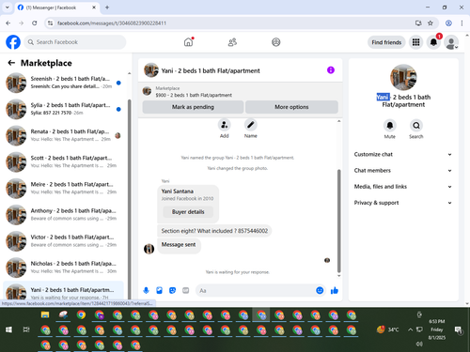Image resolution: width=470 pixels, height=352 pixels.
Task: Open the Home feed icon
Action: pyautogui.click(x=188, y=42)
